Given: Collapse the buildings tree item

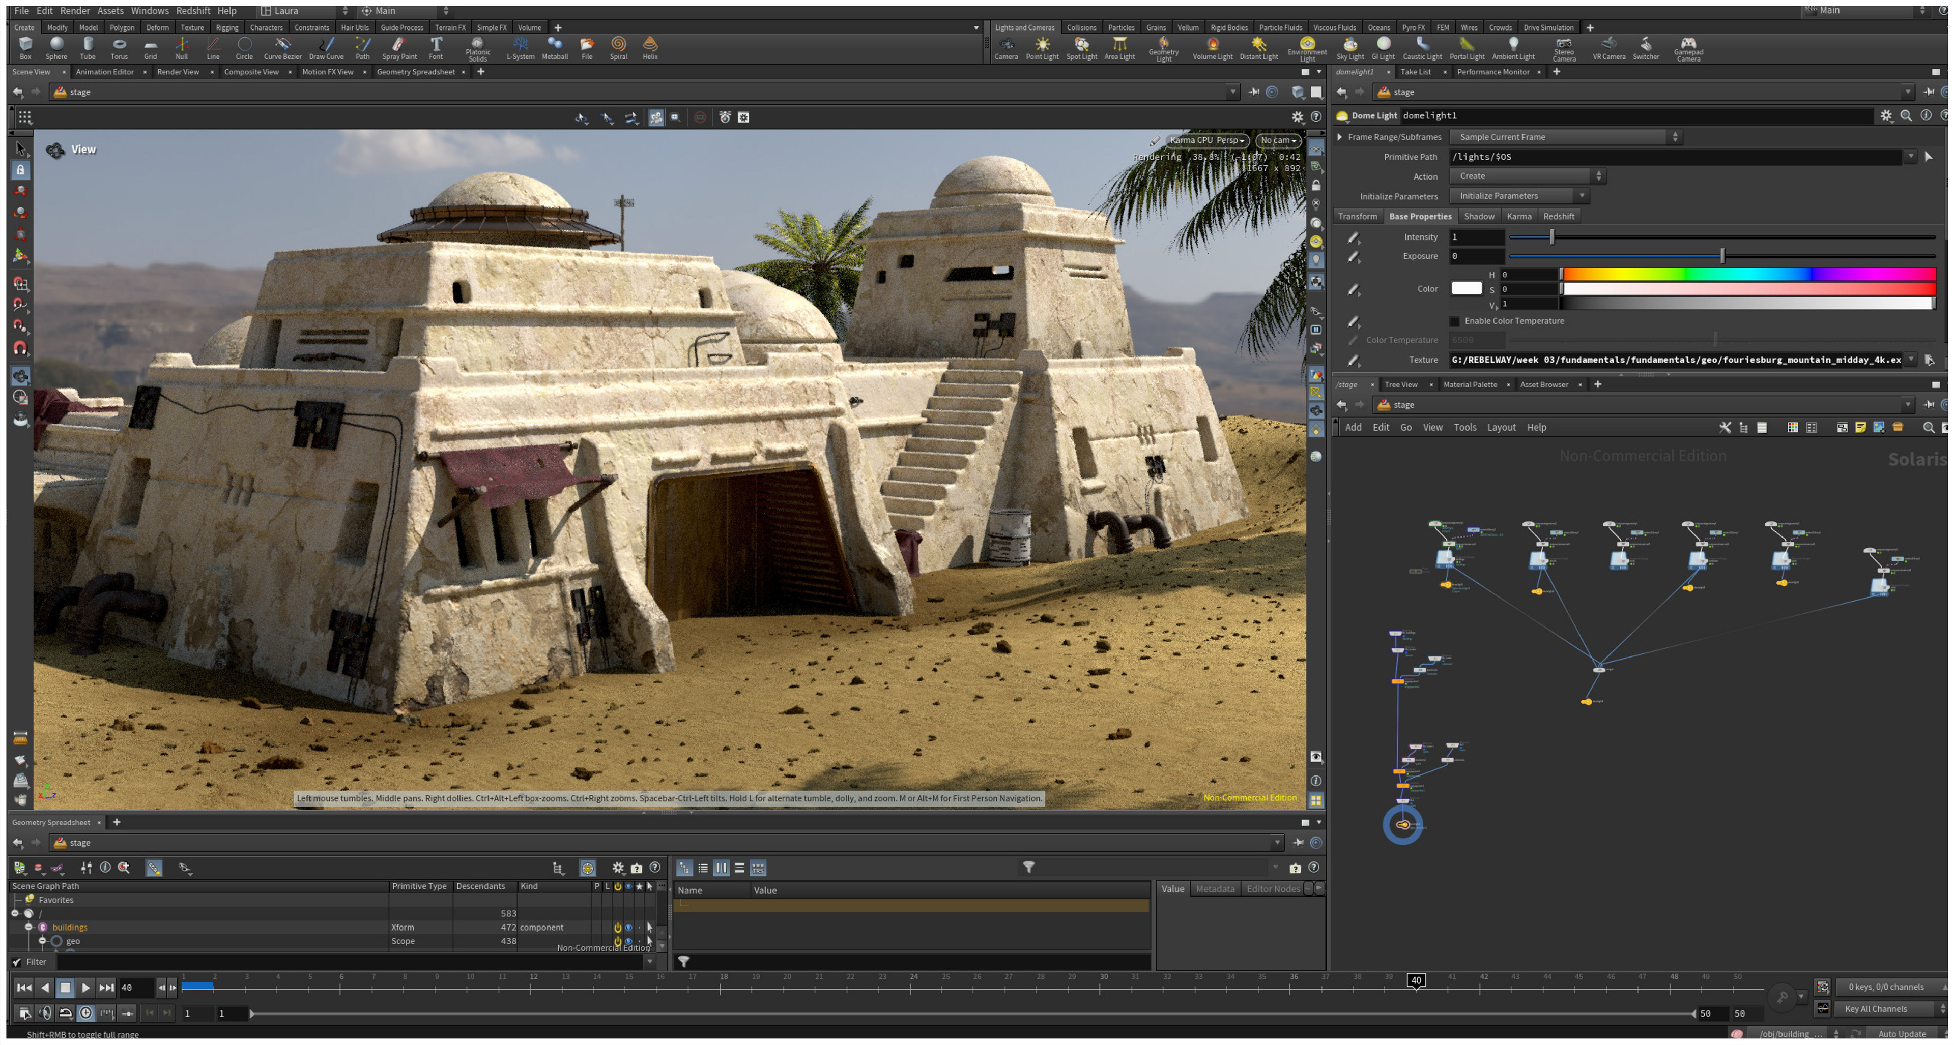Looking at the screenshot, I should click(x=29, y=928).
